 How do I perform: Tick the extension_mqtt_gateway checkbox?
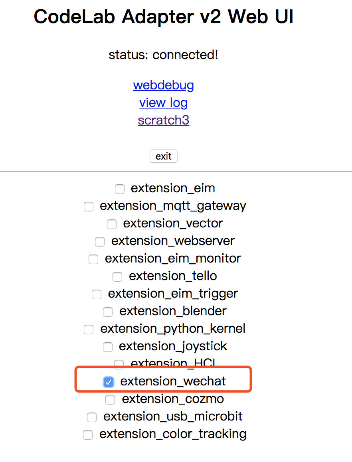pos(88,207)
